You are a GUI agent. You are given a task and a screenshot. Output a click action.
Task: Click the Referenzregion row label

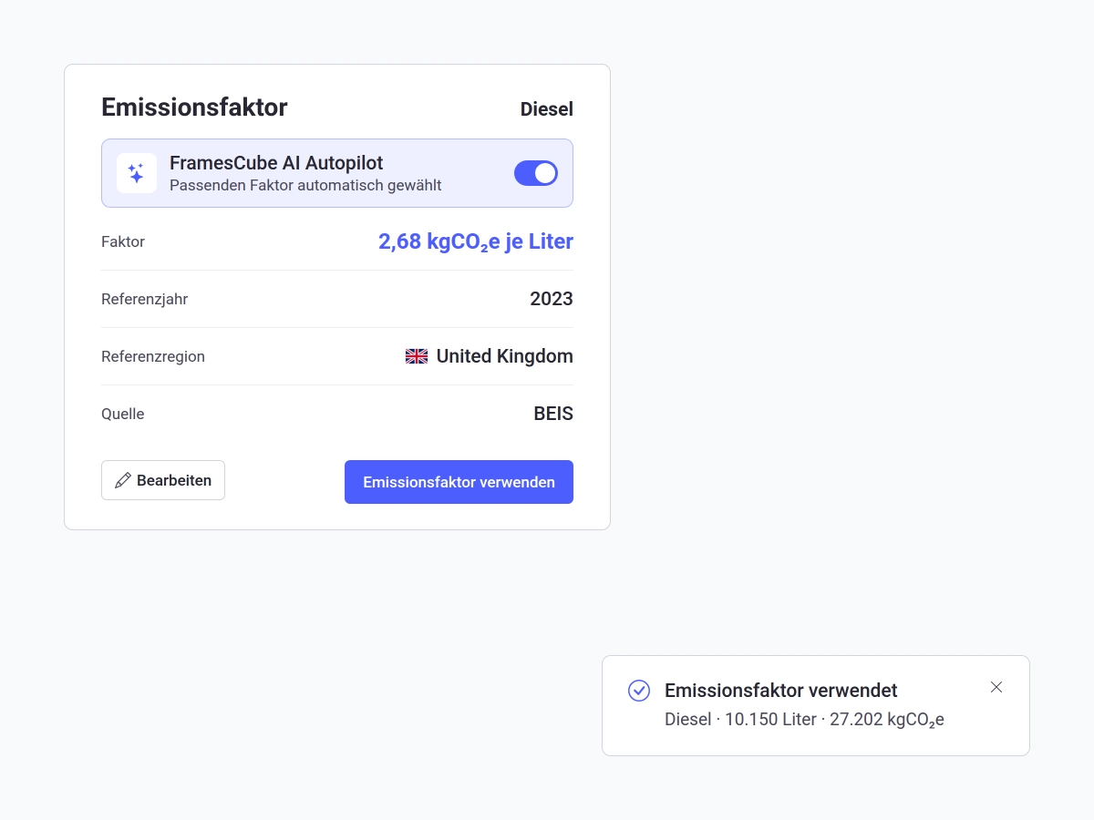coord(153,356)
